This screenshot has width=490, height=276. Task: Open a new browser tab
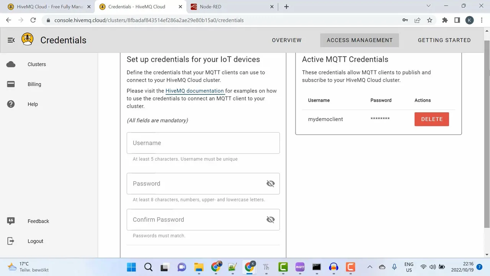click(x=286, y=7)
